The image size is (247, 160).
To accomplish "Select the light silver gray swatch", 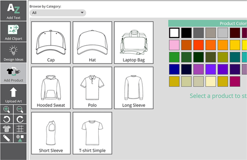I will point(223,33).
